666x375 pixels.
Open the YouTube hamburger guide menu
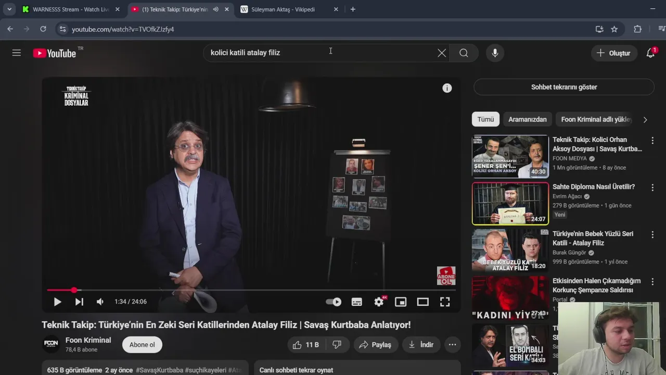[17, 53]
